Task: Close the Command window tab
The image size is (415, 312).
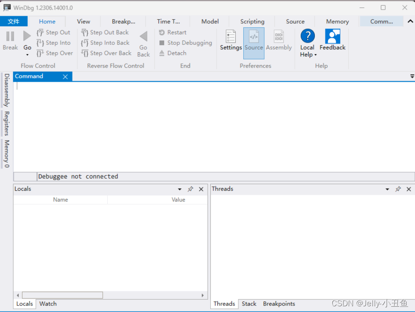Action: (x=65, y=76)
